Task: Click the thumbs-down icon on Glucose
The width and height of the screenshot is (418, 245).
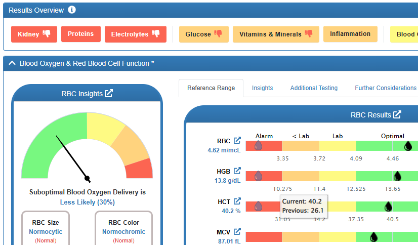Action: pyautogui.click(x=218, y=33)
